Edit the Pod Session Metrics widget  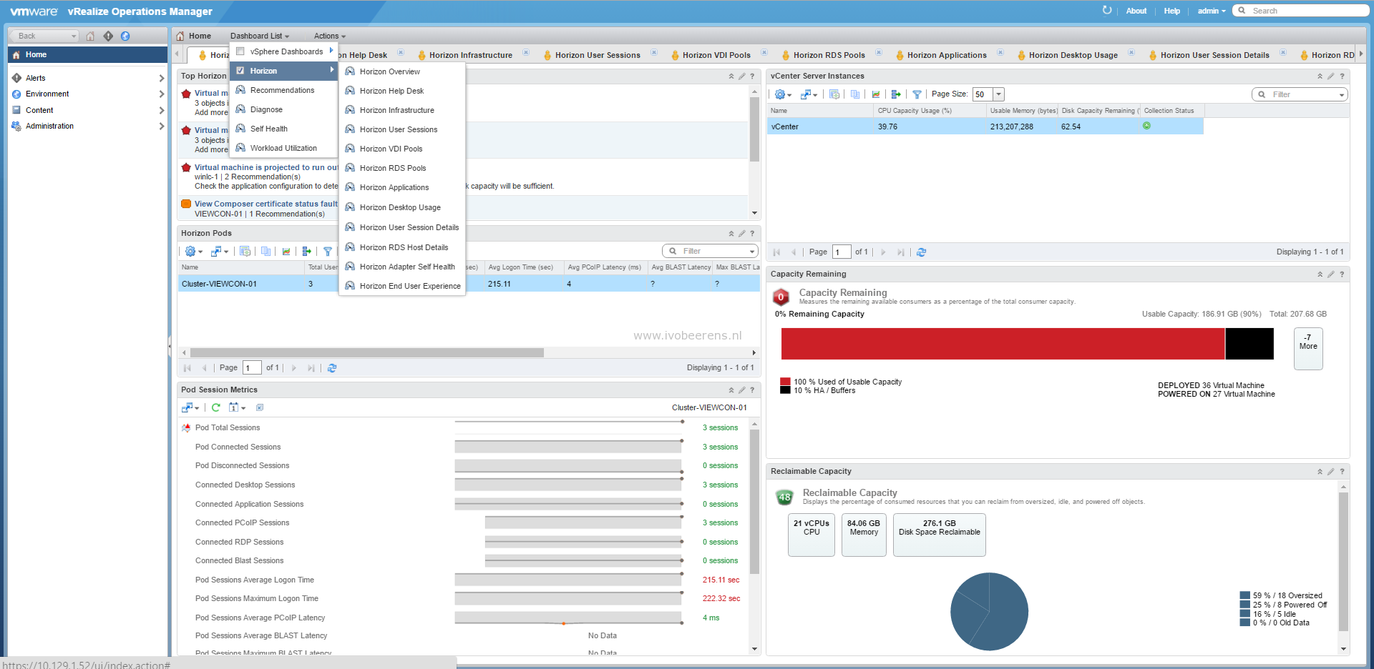point(742,390)
